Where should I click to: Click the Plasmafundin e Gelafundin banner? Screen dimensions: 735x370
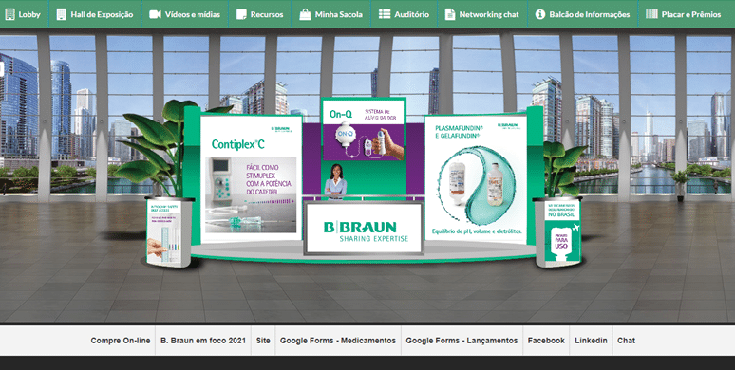[x=476, y=178]
